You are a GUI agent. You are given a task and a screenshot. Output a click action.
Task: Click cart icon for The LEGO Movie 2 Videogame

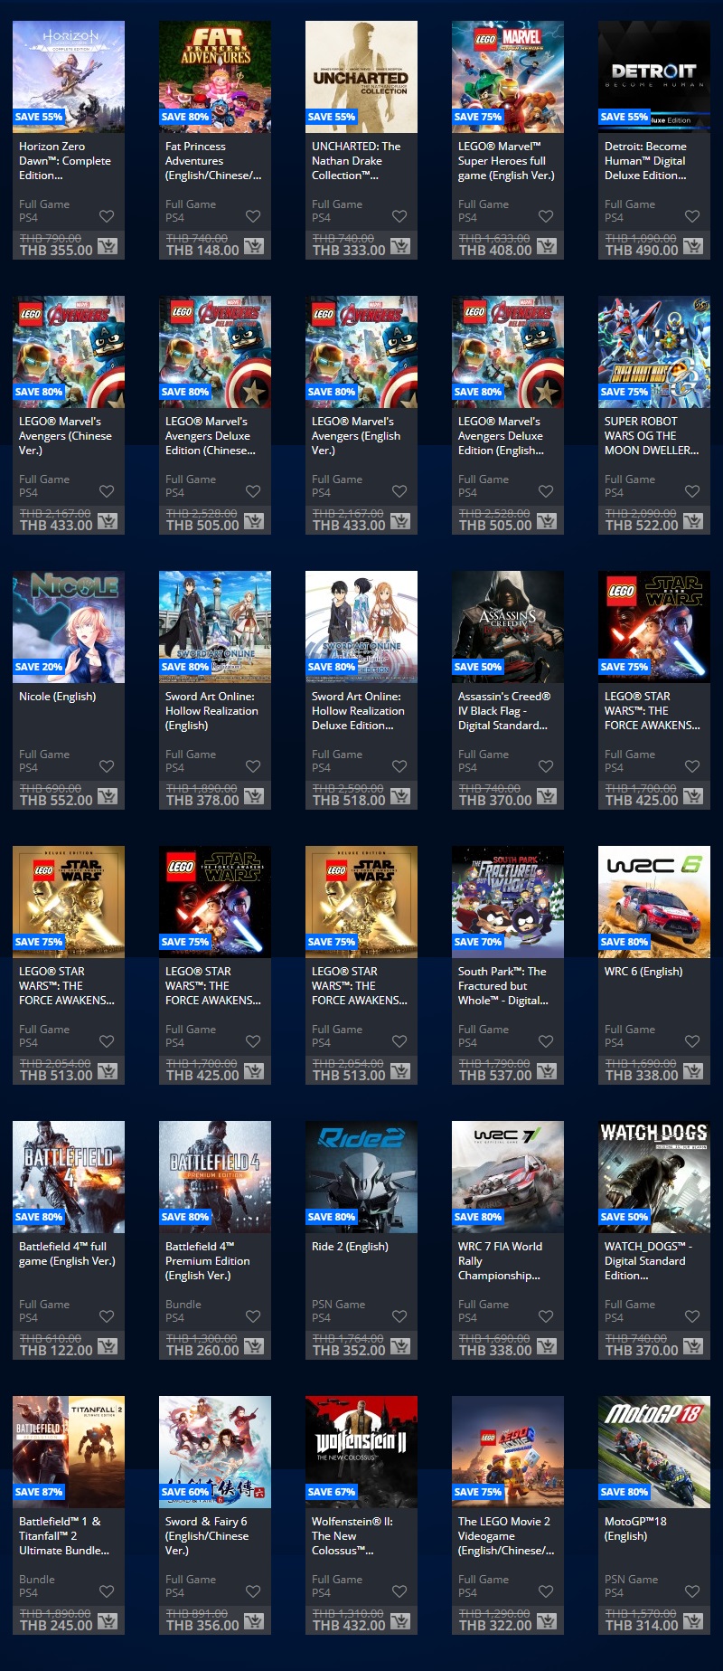click(x=546, y=1621)
